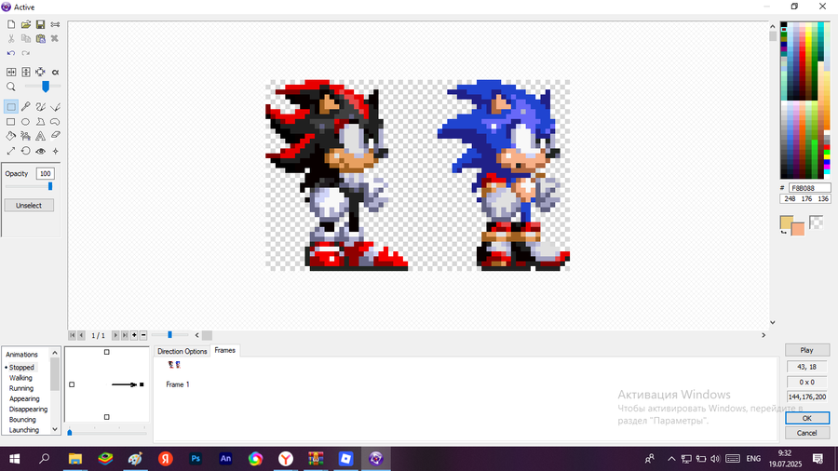838x471 pixels.
Task: Click horizontal scrollbar right arrow
Action: point(764,335)
